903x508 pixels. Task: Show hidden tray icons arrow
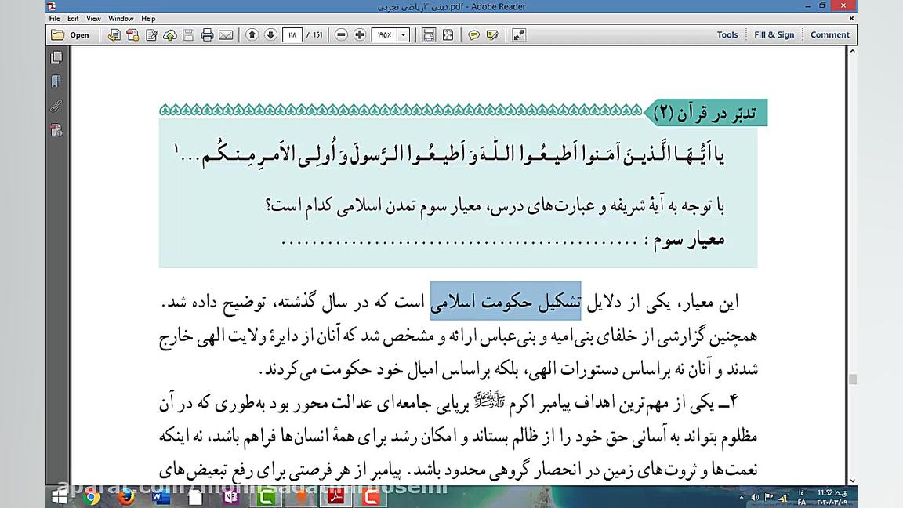[x=742, y=497]
